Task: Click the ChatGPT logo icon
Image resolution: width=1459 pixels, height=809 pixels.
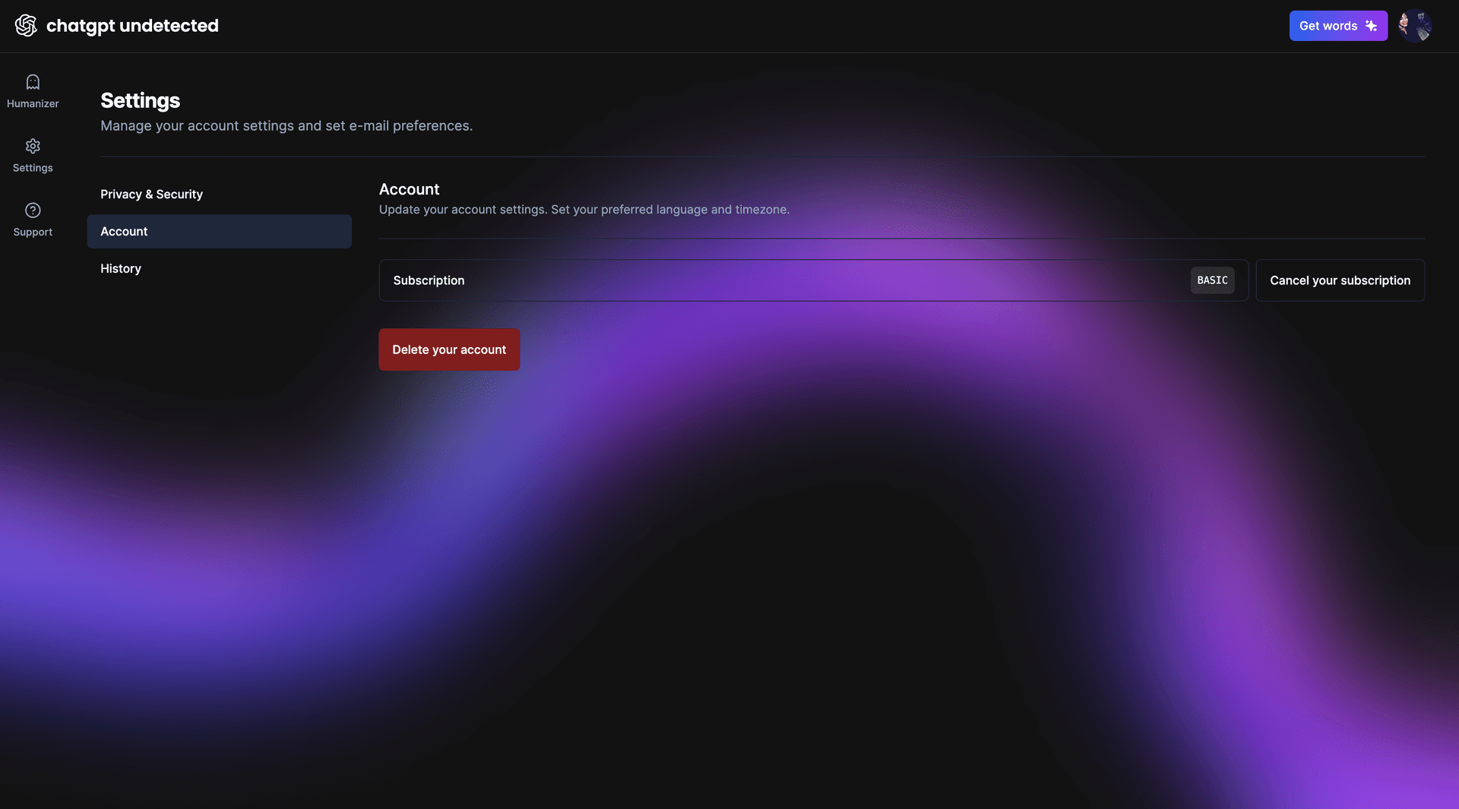Action: [x=26, y=26]
